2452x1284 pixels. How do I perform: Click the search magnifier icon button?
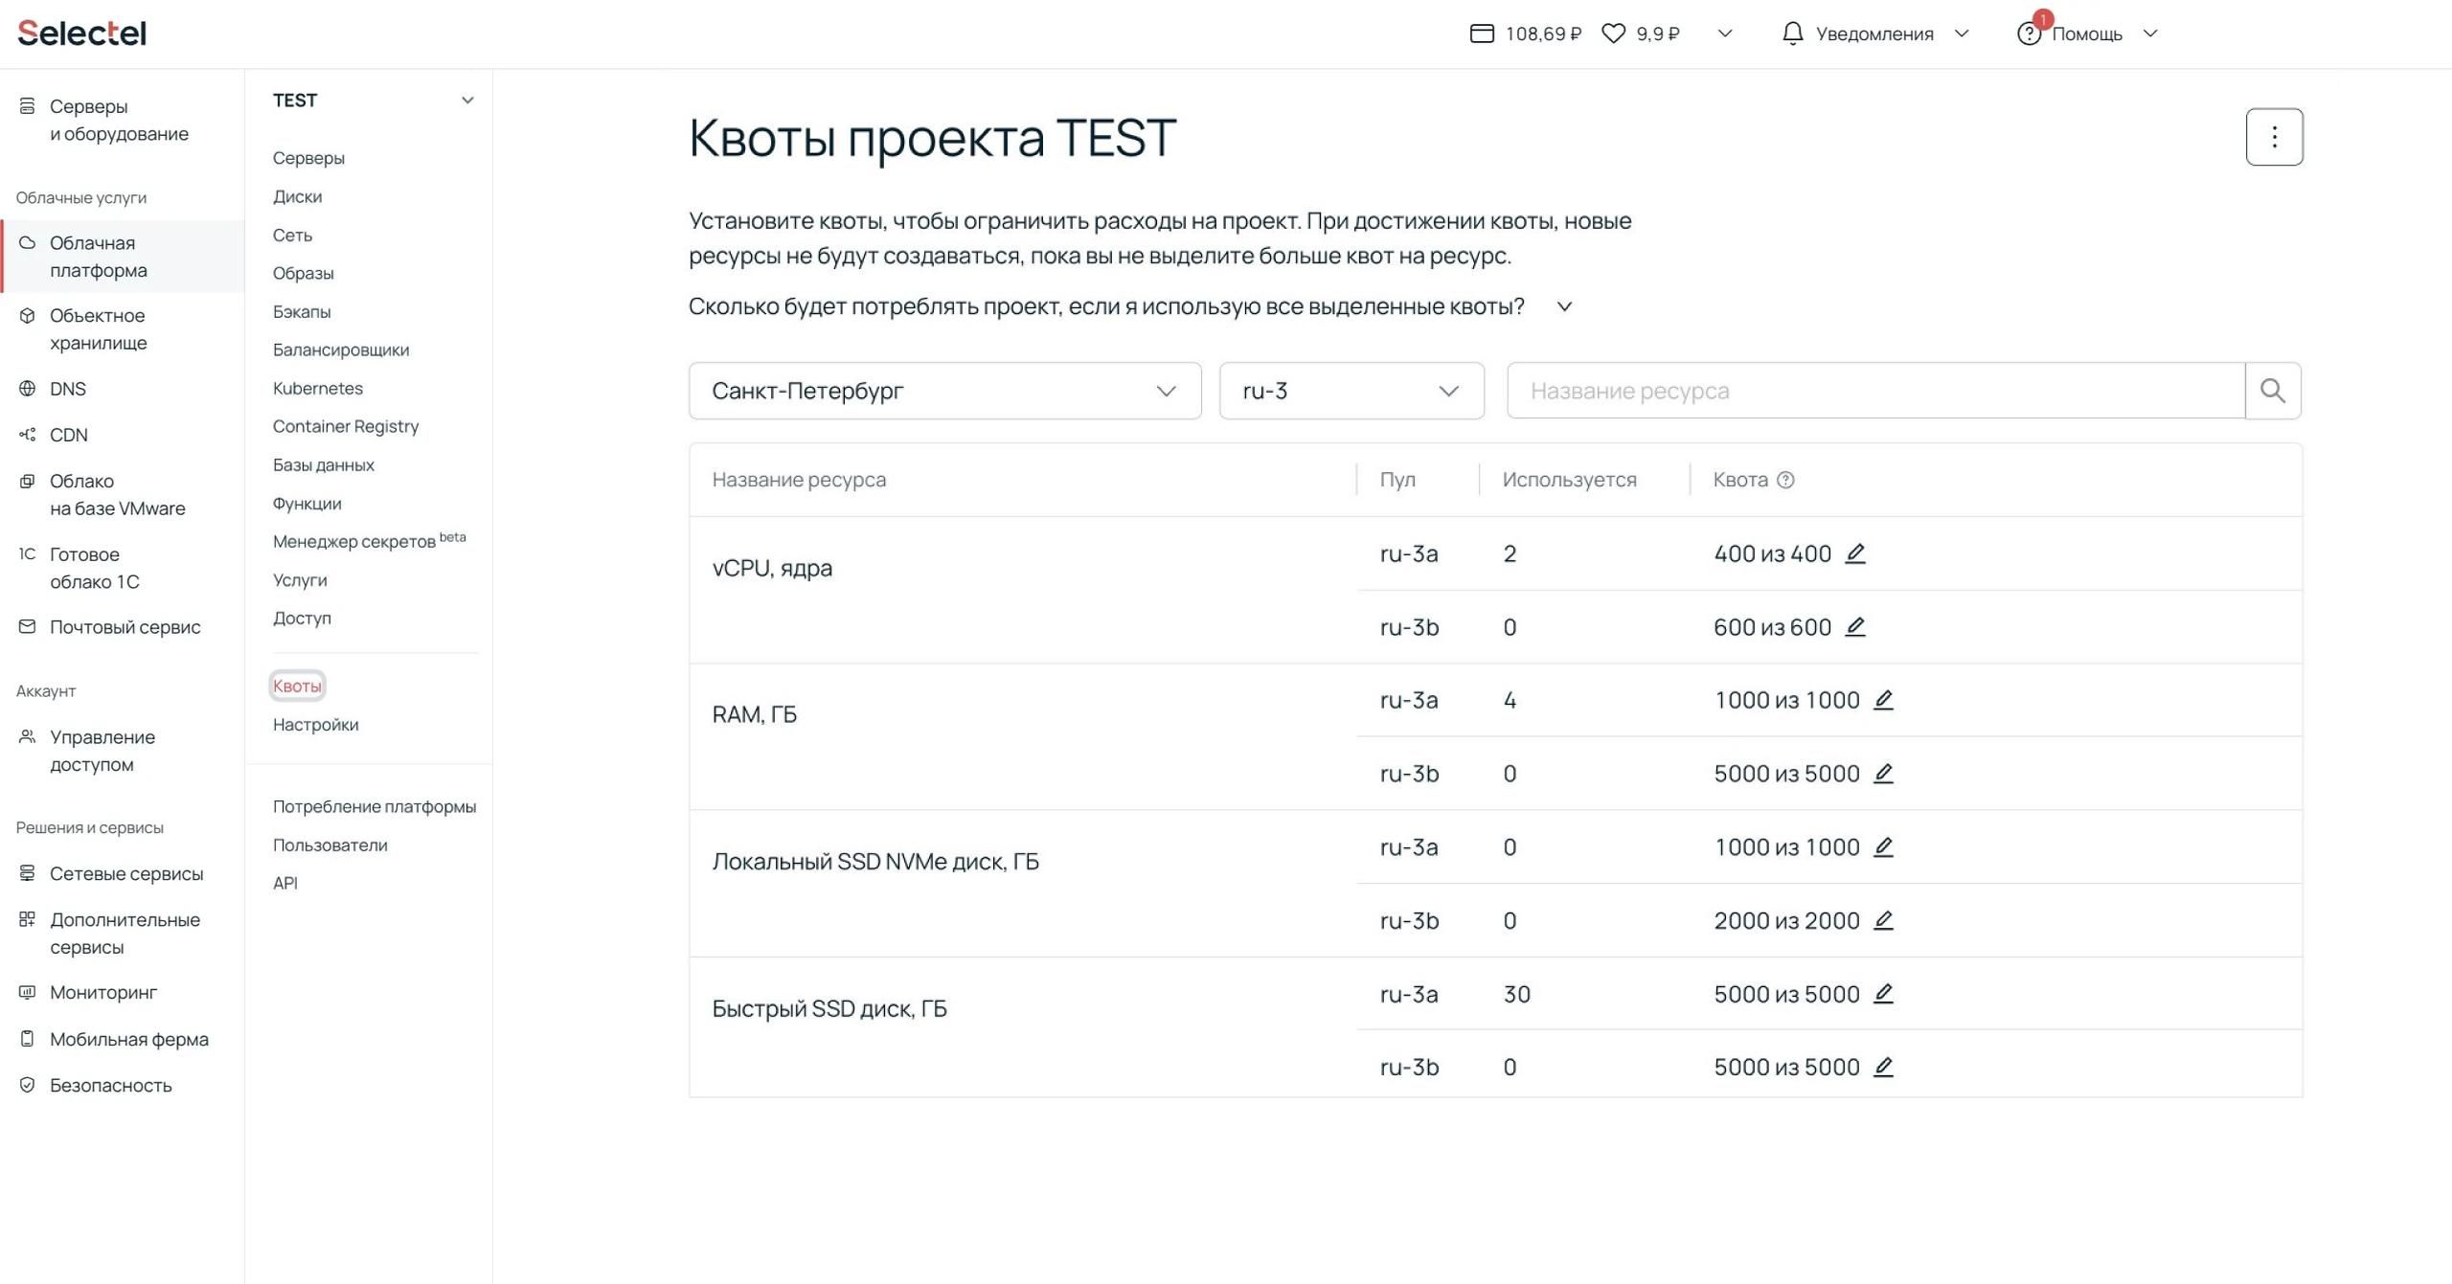(x=2272, y=391)
